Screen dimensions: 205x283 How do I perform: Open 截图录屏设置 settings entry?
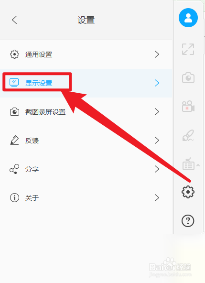click(86, 112)
